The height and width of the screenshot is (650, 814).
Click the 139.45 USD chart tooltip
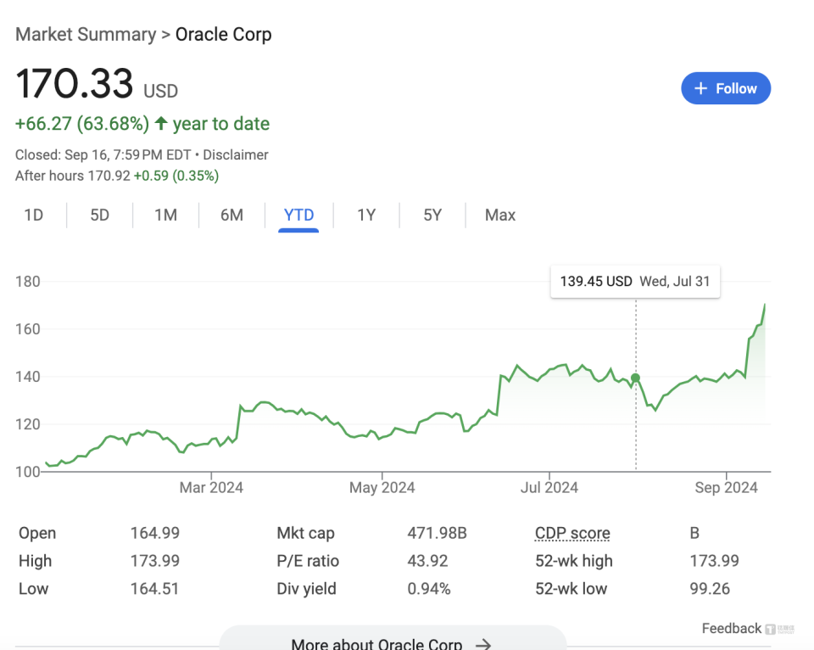635,282
